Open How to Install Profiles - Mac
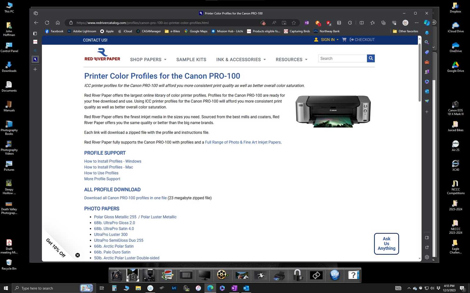Image resolution: width=470 pixels, height=293 pixels. [x=109, y=167]
